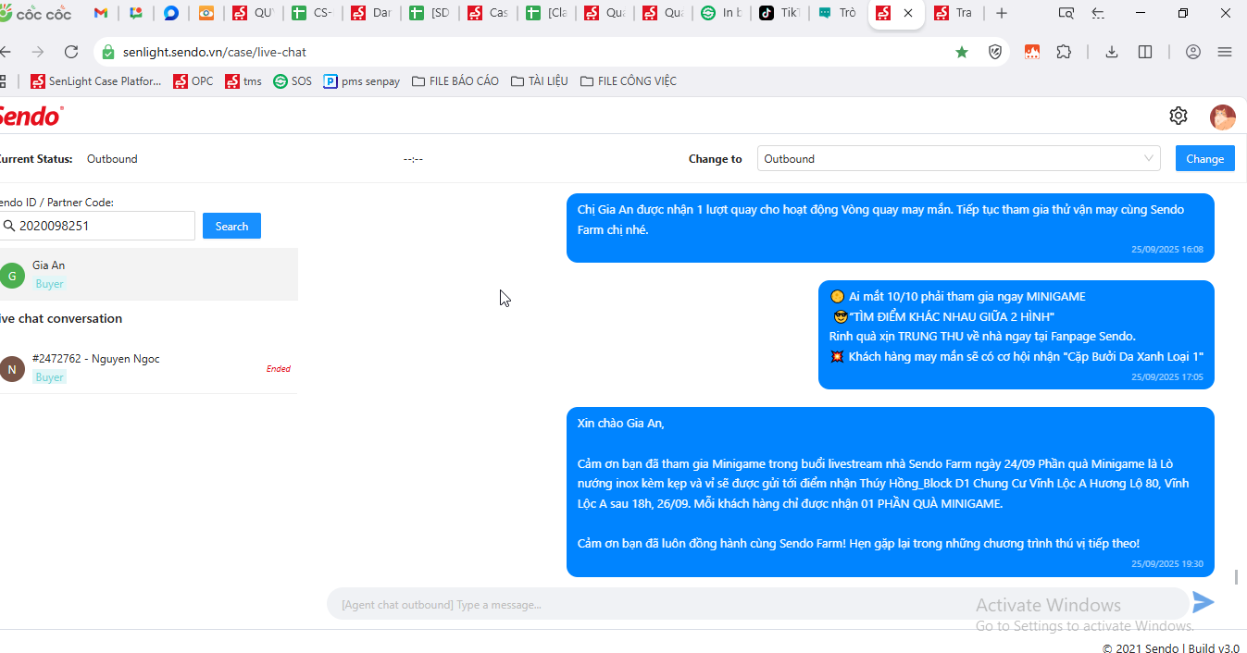Open the pms senpay bookmark
1247x653 pixels.
click(x=362, y=81)
